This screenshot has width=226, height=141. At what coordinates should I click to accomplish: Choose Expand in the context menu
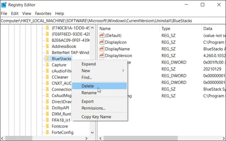(x=88, y=64)
